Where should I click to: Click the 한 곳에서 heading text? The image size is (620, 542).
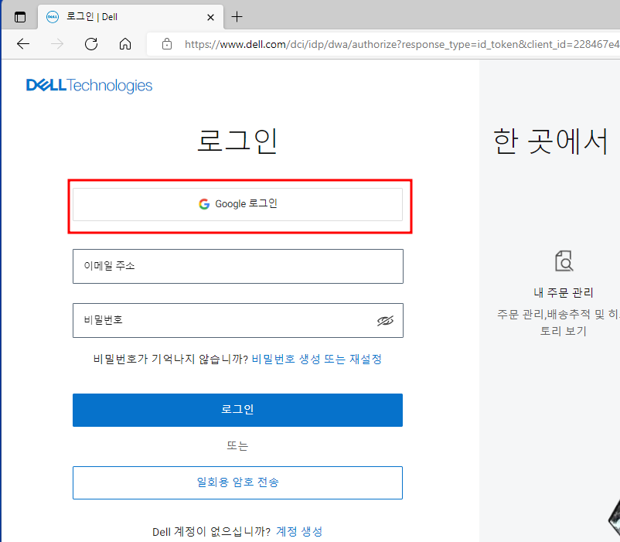coord(550,141)
